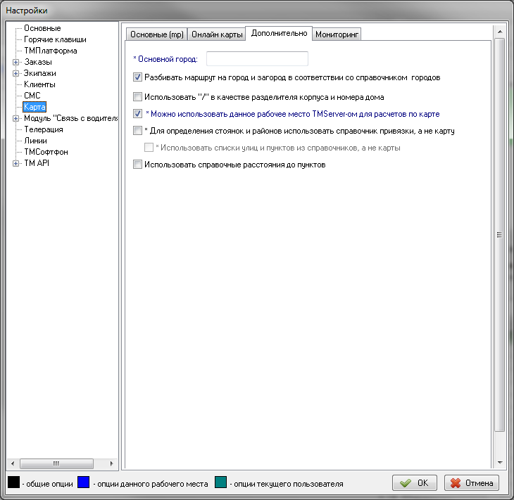The image size is (514, 500).
Task: Select Телерация in the settings tree
Action: [x=43, y=129]
